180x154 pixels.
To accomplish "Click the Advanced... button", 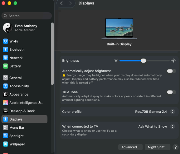I will tap(130, 147).
